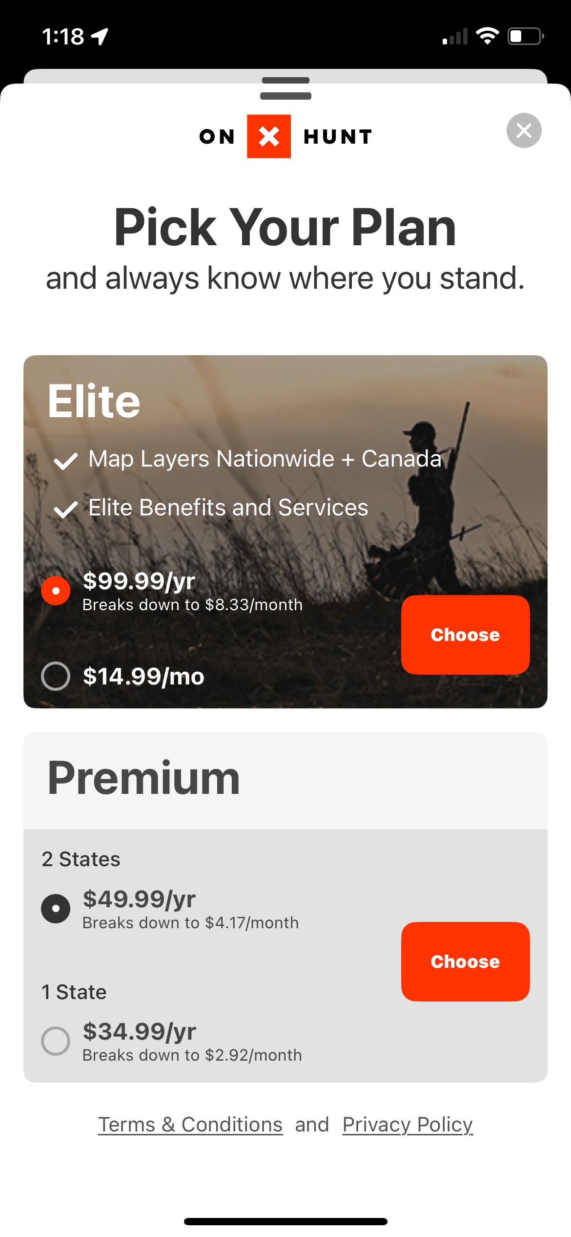Choose the Elite $99.99/yr plan
Image resolution: width=571 pixels, height=1237 pixels.
pyautogui.click(x=465, y=634)
